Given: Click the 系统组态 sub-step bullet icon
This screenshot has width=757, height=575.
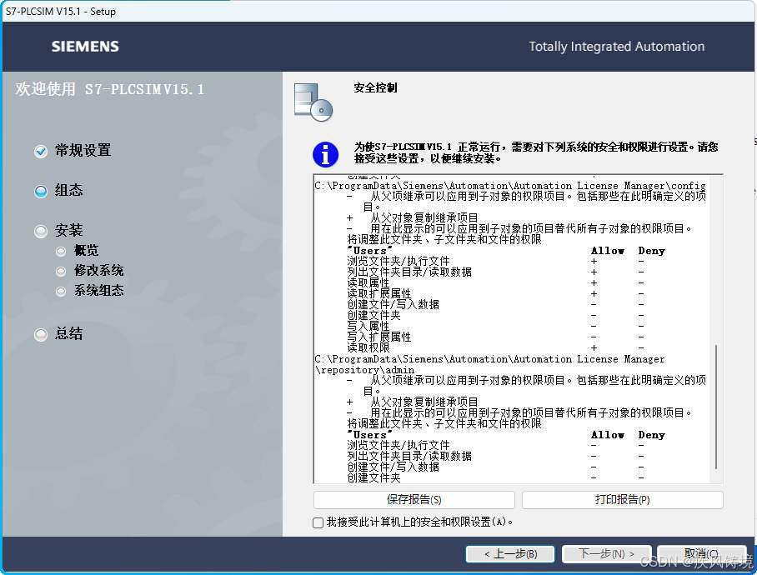Looking at the screenshot, I should click(x=61, y=292).
